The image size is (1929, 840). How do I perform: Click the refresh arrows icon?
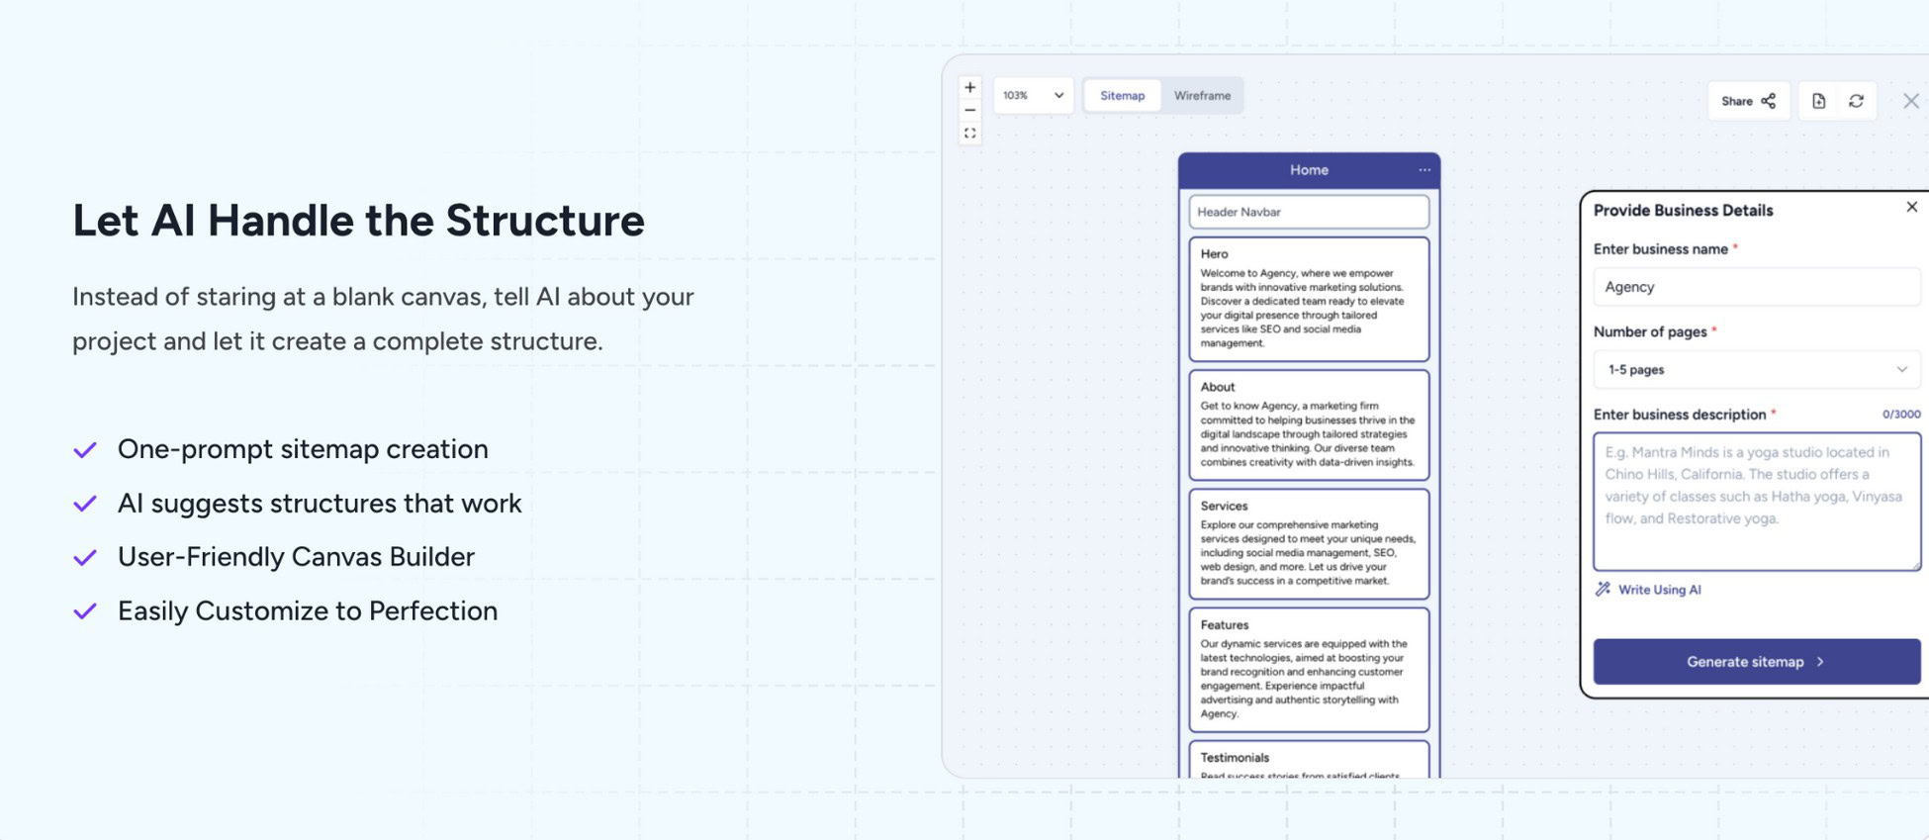[1856, 101]
